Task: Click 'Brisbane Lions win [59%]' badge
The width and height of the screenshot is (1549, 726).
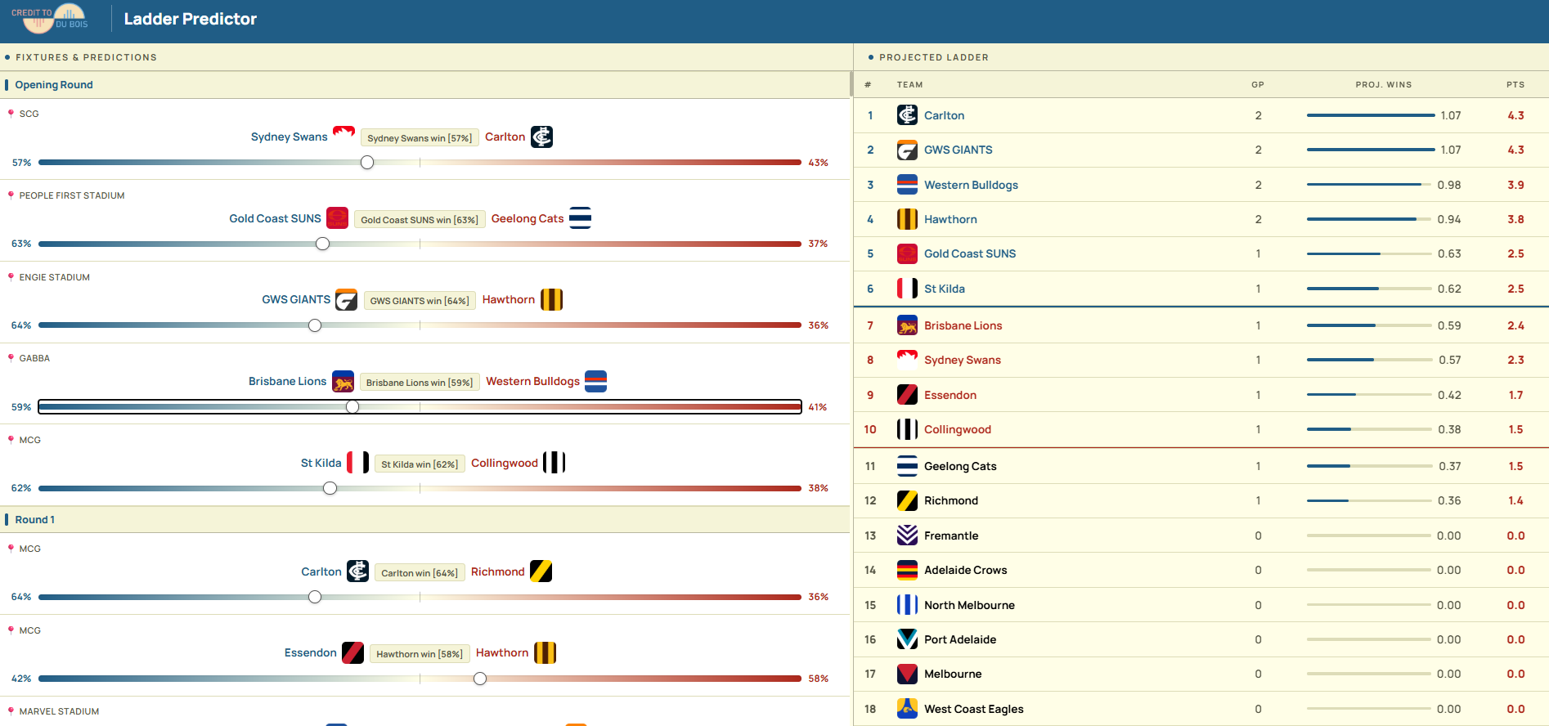Action: tap(420, 383)
